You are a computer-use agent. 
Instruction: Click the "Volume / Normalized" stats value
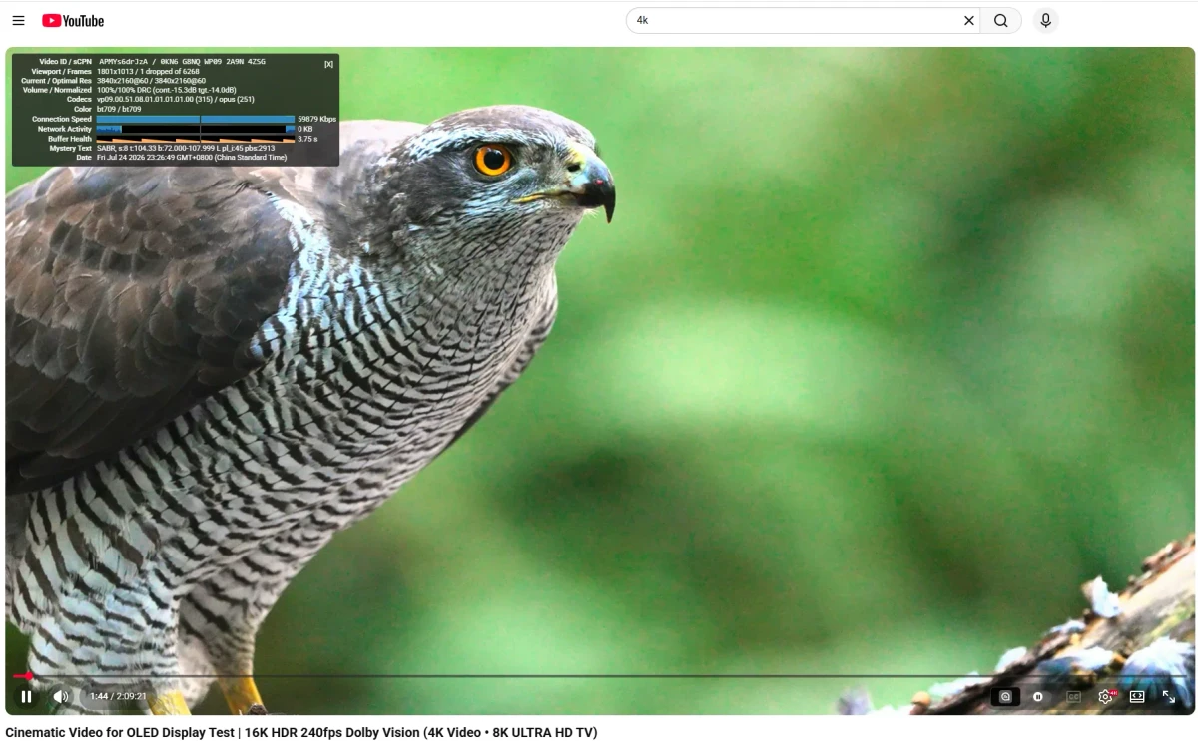tap(166, 90)
